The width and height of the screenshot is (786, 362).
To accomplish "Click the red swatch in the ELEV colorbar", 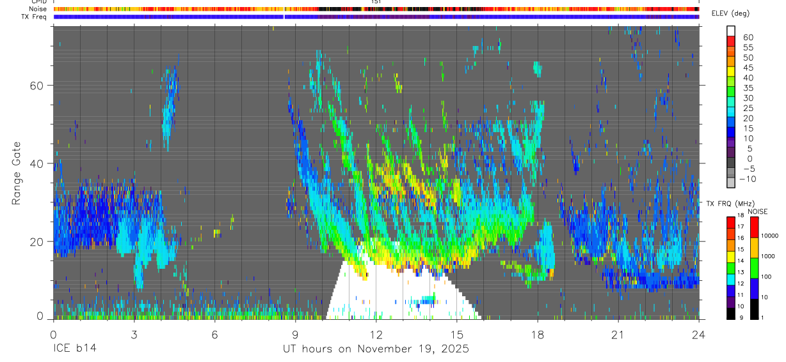I will coord(731,41).
